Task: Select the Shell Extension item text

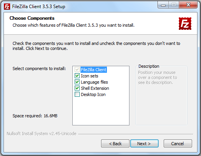Action: coord(95,88)
